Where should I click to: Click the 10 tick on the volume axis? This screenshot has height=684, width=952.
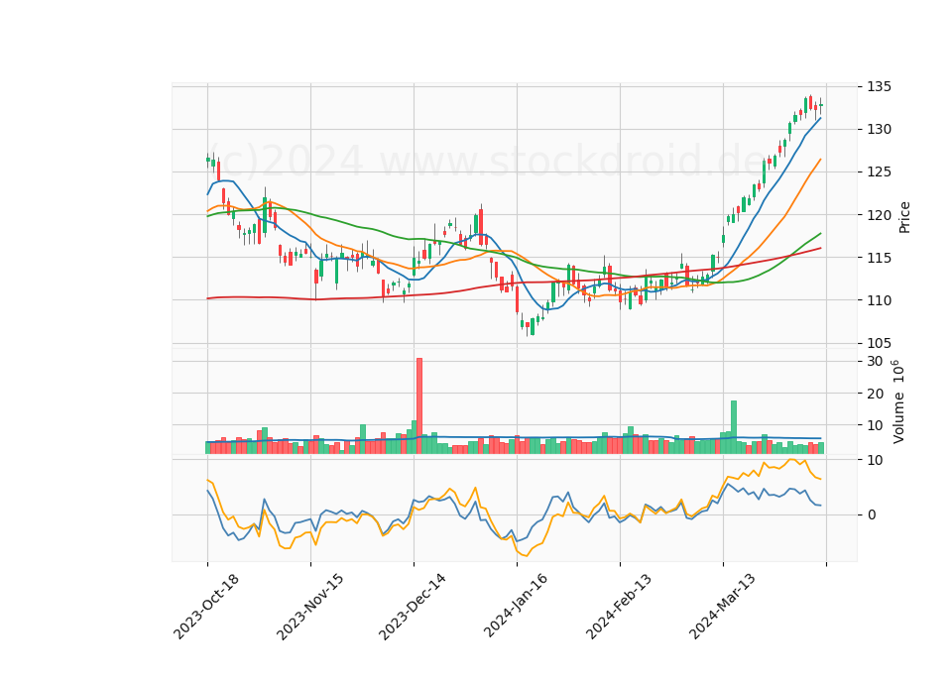coord(875,425)
